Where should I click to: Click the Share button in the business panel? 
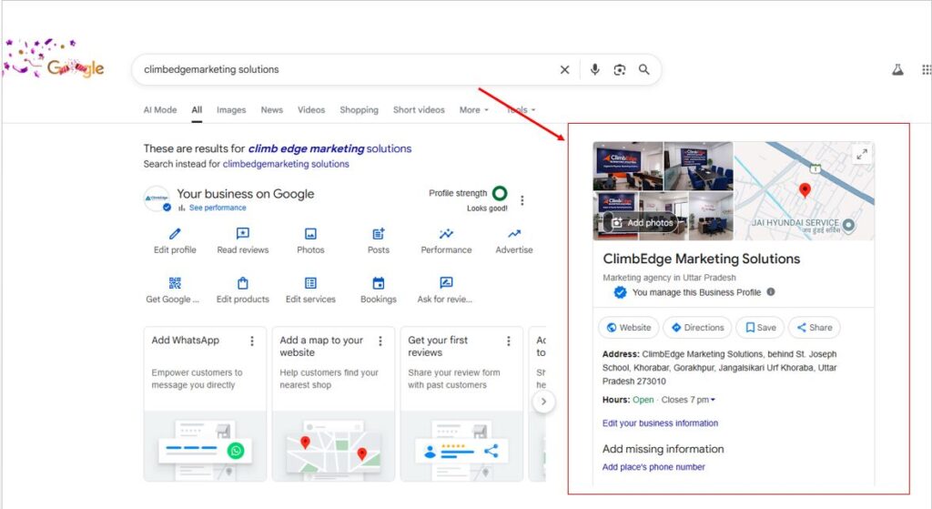(815, 328)
